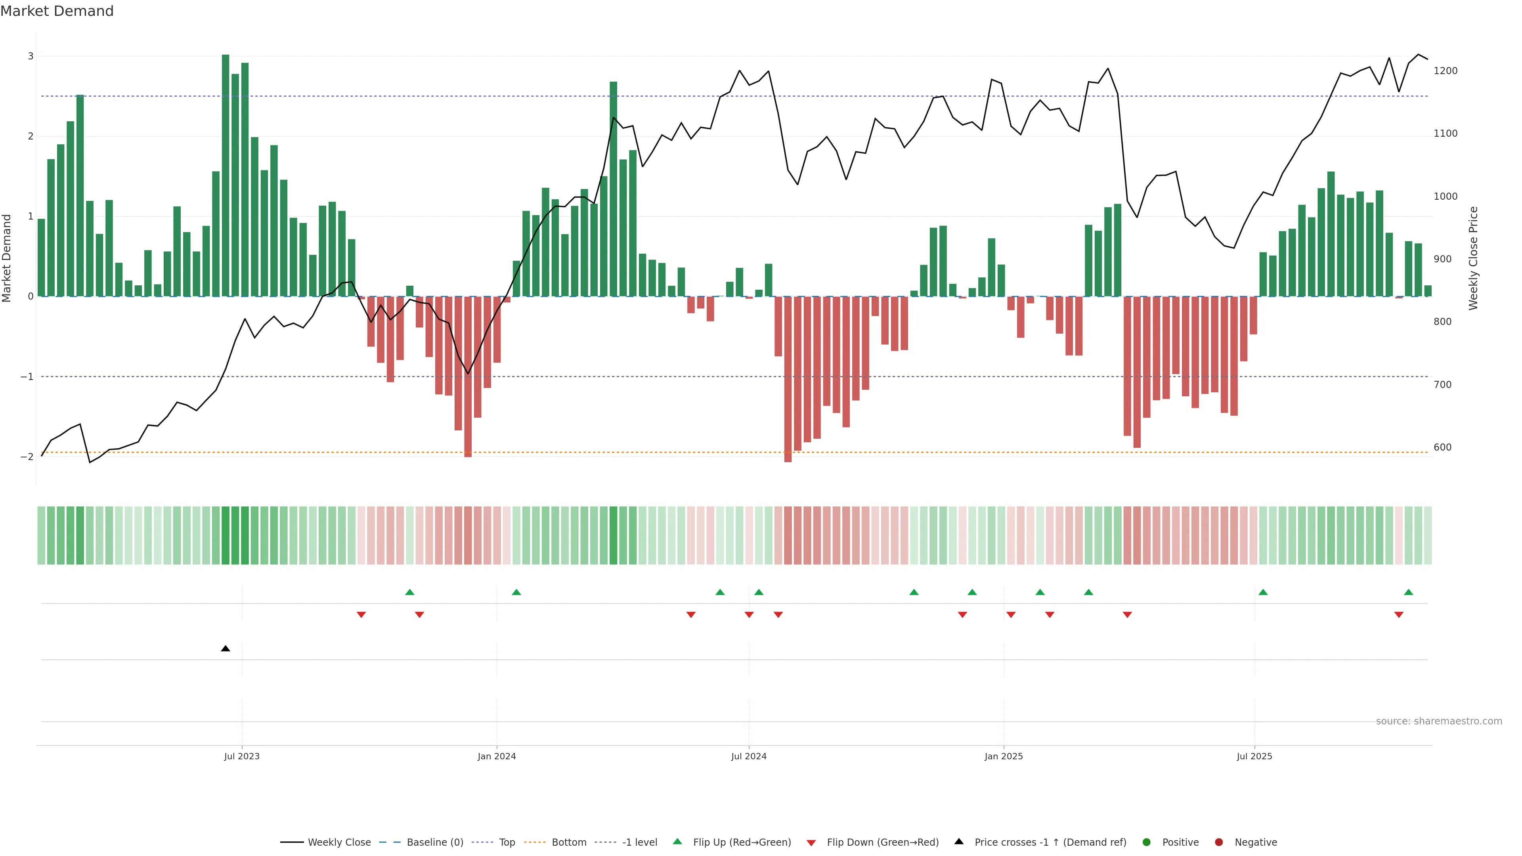This screenshot has height=856, width=1522.
Task: Click the Weekly Close Price axis title
Action: [x=1473, y=258]
